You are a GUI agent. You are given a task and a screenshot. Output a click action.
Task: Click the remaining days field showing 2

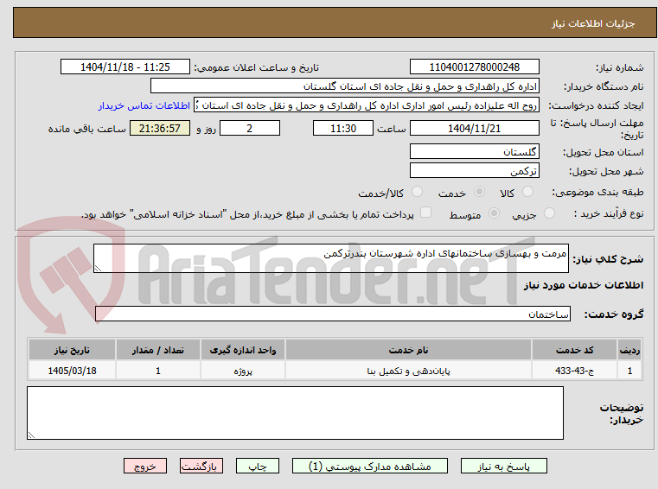[250, 128]
